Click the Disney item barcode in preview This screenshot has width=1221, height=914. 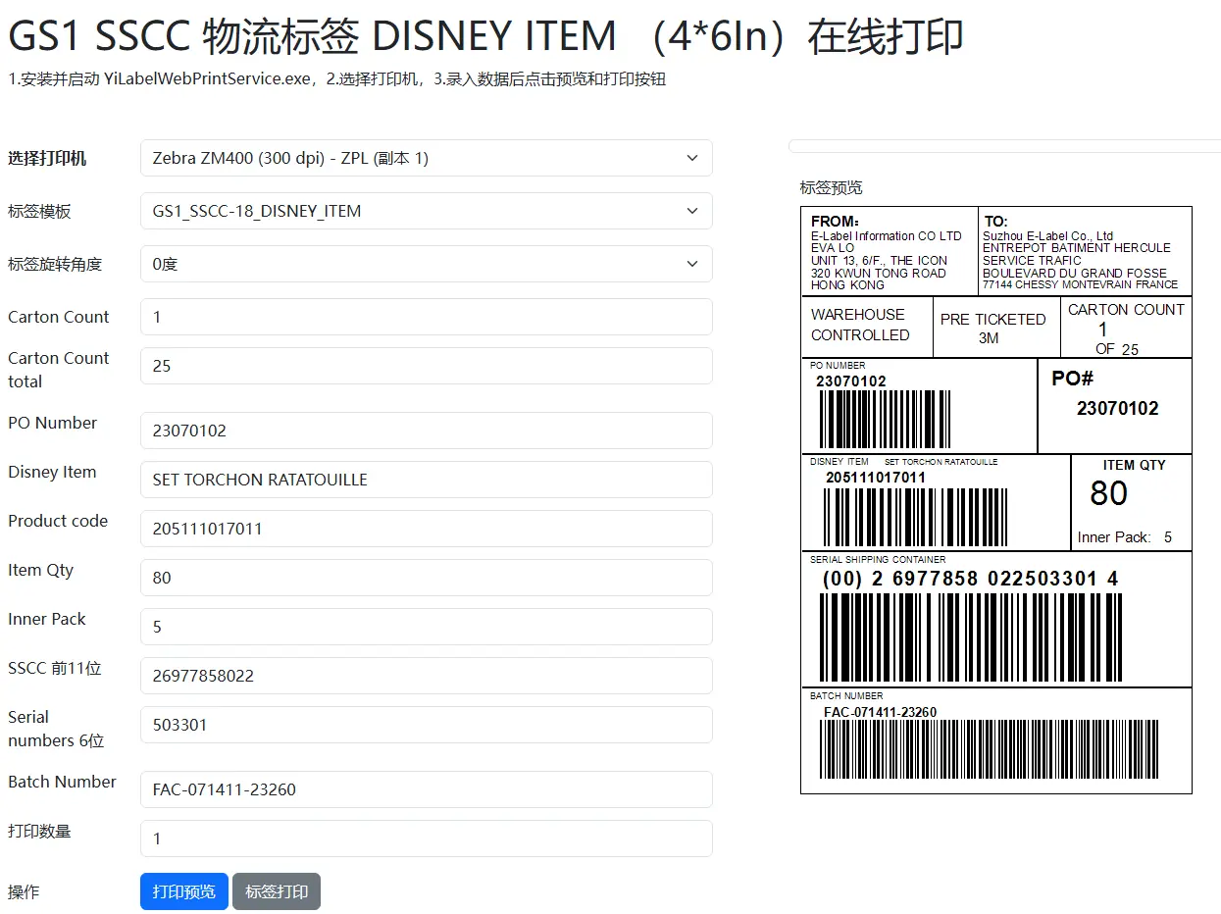[915, 518]
